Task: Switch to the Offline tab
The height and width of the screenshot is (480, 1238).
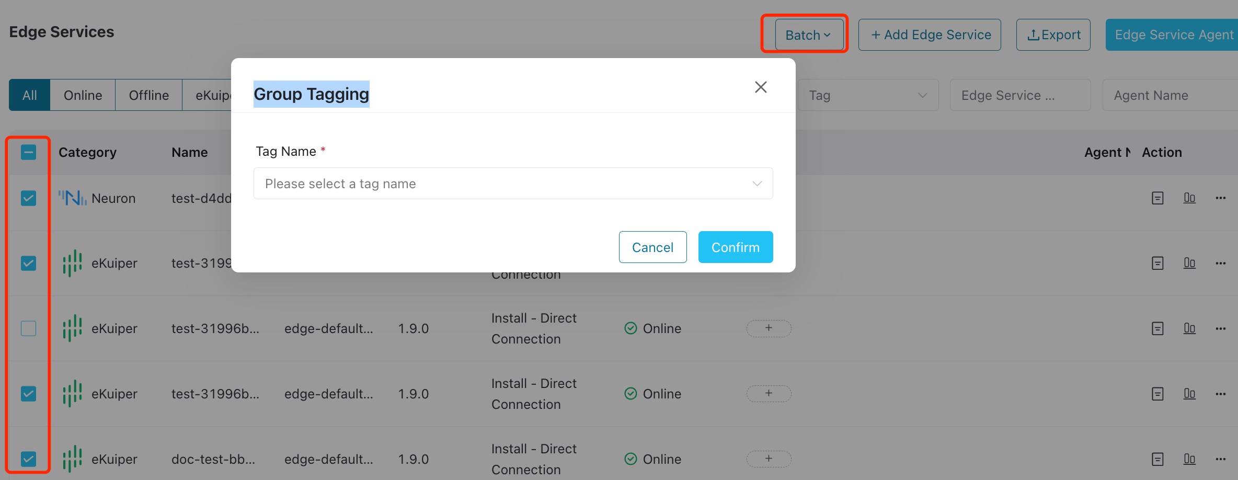Action: [148, 95]
